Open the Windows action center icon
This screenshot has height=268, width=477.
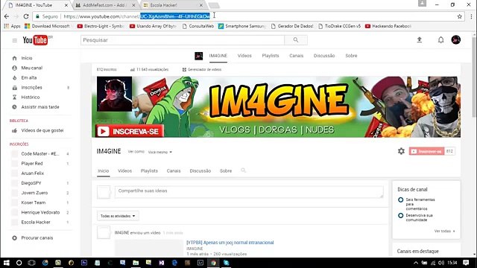tap(466, 263)
